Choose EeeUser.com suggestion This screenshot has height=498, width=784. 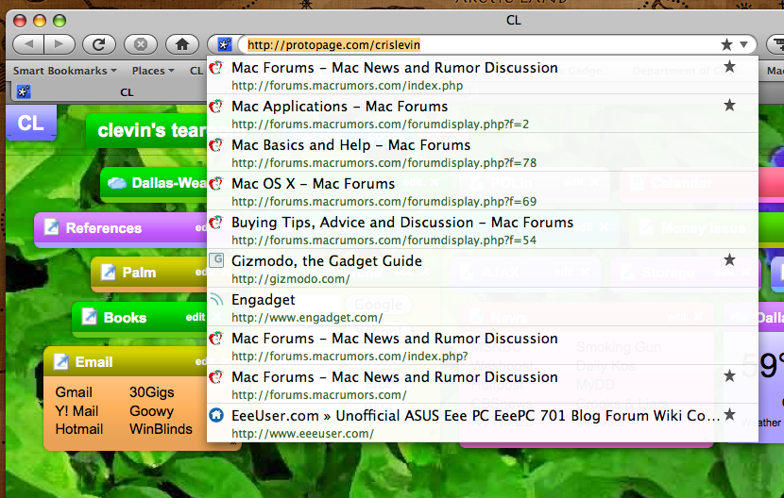pos(483,423)
